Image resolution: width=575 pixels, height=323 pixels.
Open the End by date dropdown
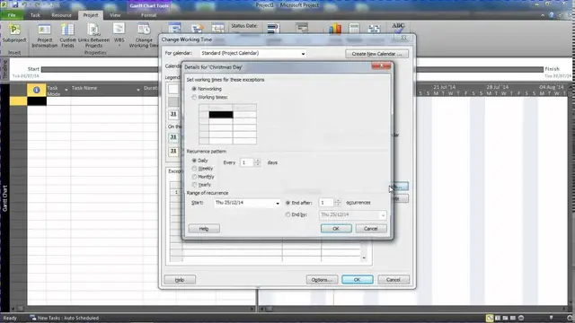coord(383,215)
